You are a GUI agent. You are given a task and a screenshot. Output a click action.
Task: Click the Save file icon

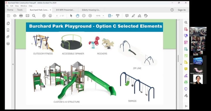pyautogui.click(x=8, y=16)
